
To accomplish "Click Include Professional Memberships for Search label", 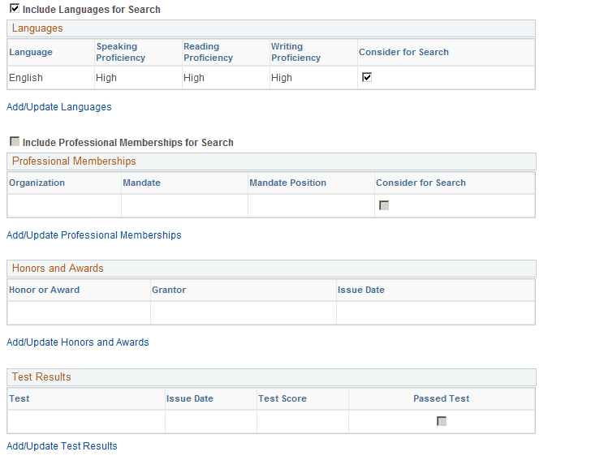I will pyautogui.click(x=128, y=143).
